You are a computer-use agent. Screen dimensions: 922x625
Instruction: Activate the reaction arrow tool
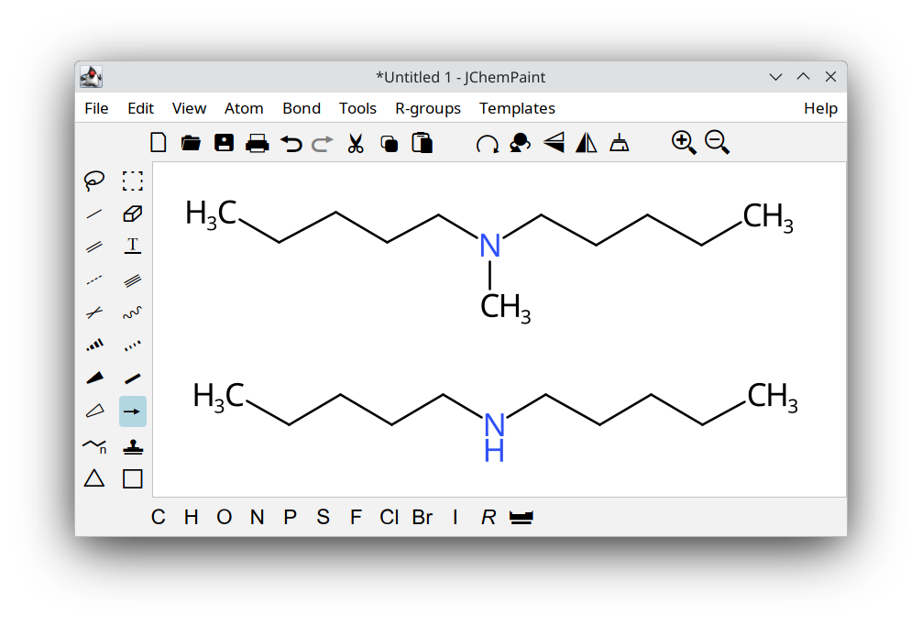point(133,412)
